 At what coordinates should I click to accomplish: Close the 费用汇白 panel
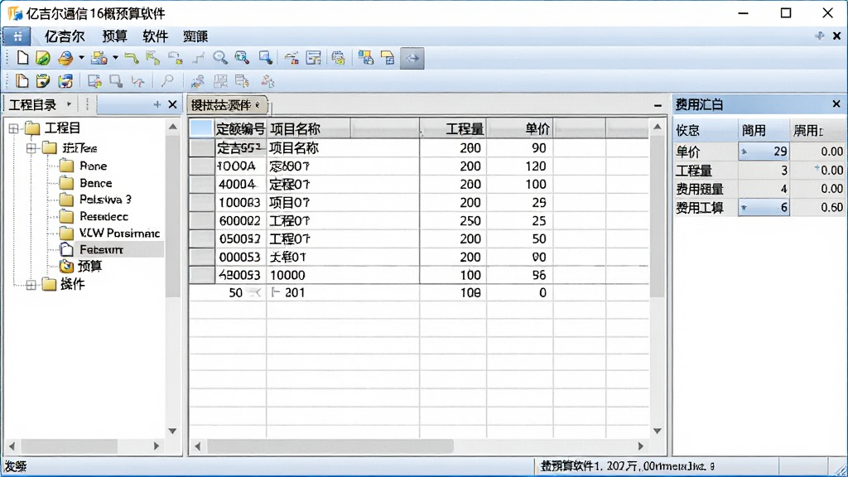(x=836, y=104)
